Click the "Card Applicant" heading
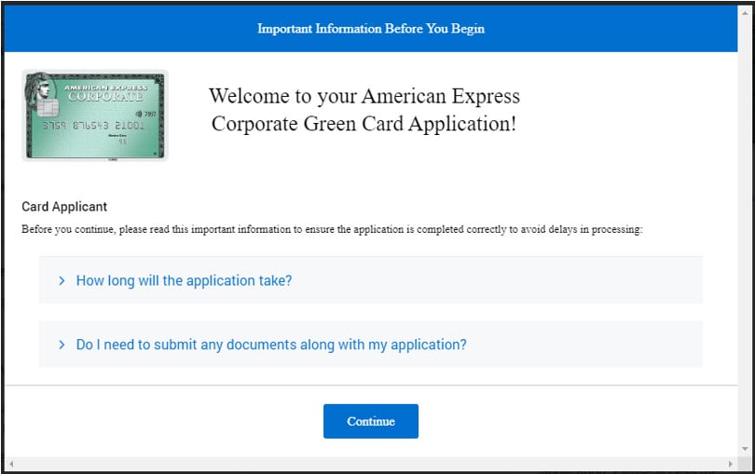This screenshot has height=474, width=755. [x=64, y=207]
